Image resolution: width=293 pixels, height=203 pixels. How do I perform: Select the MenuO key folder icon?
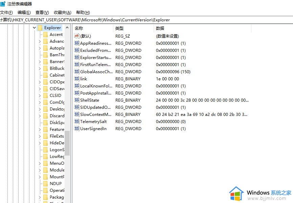[45, 163]
